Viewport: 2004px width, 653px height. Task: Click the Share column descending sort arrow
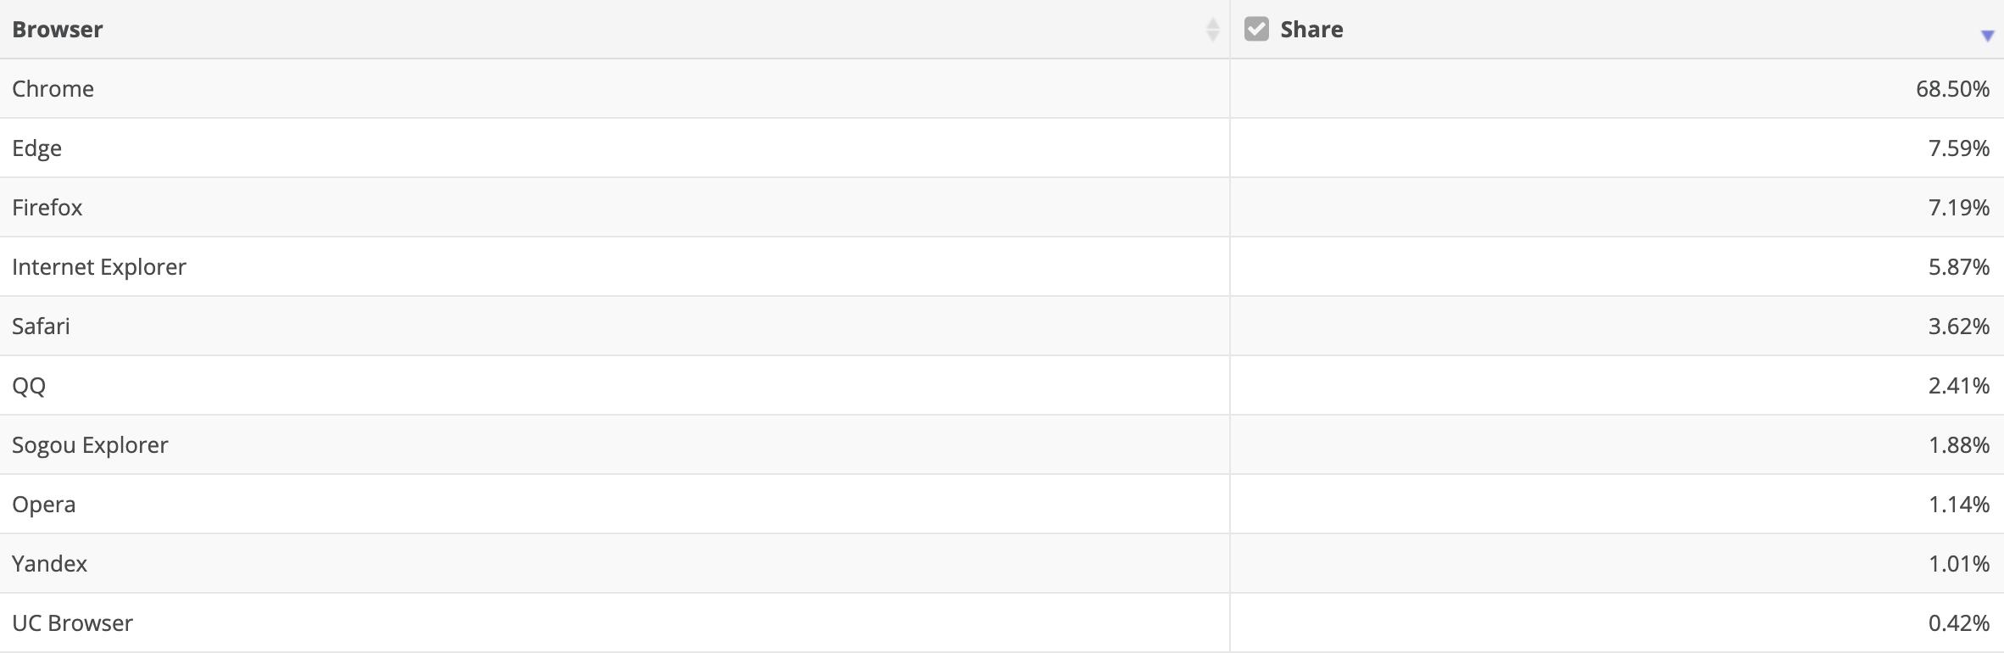point(1987,35)
